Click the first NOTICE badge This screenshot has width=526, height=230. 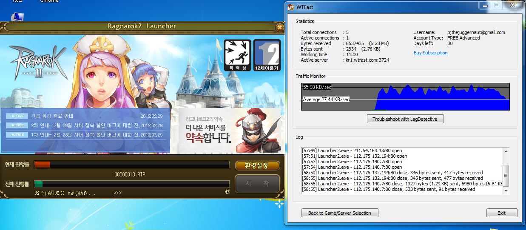pos(17,116)
